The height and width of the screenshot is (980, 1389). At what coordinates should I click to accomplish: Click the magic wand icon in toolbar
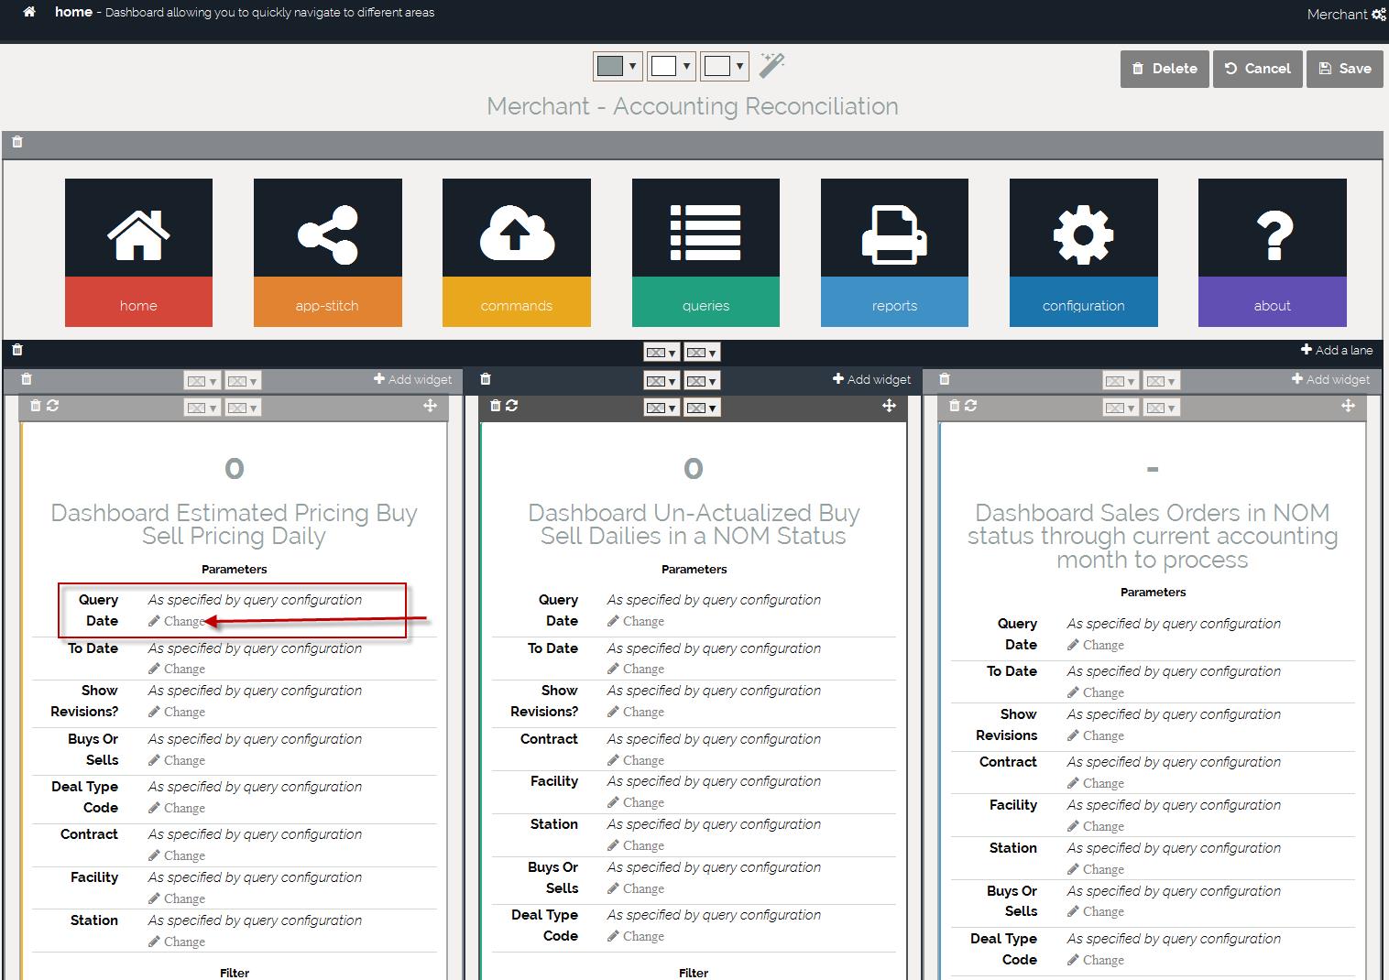coord(771,66)
